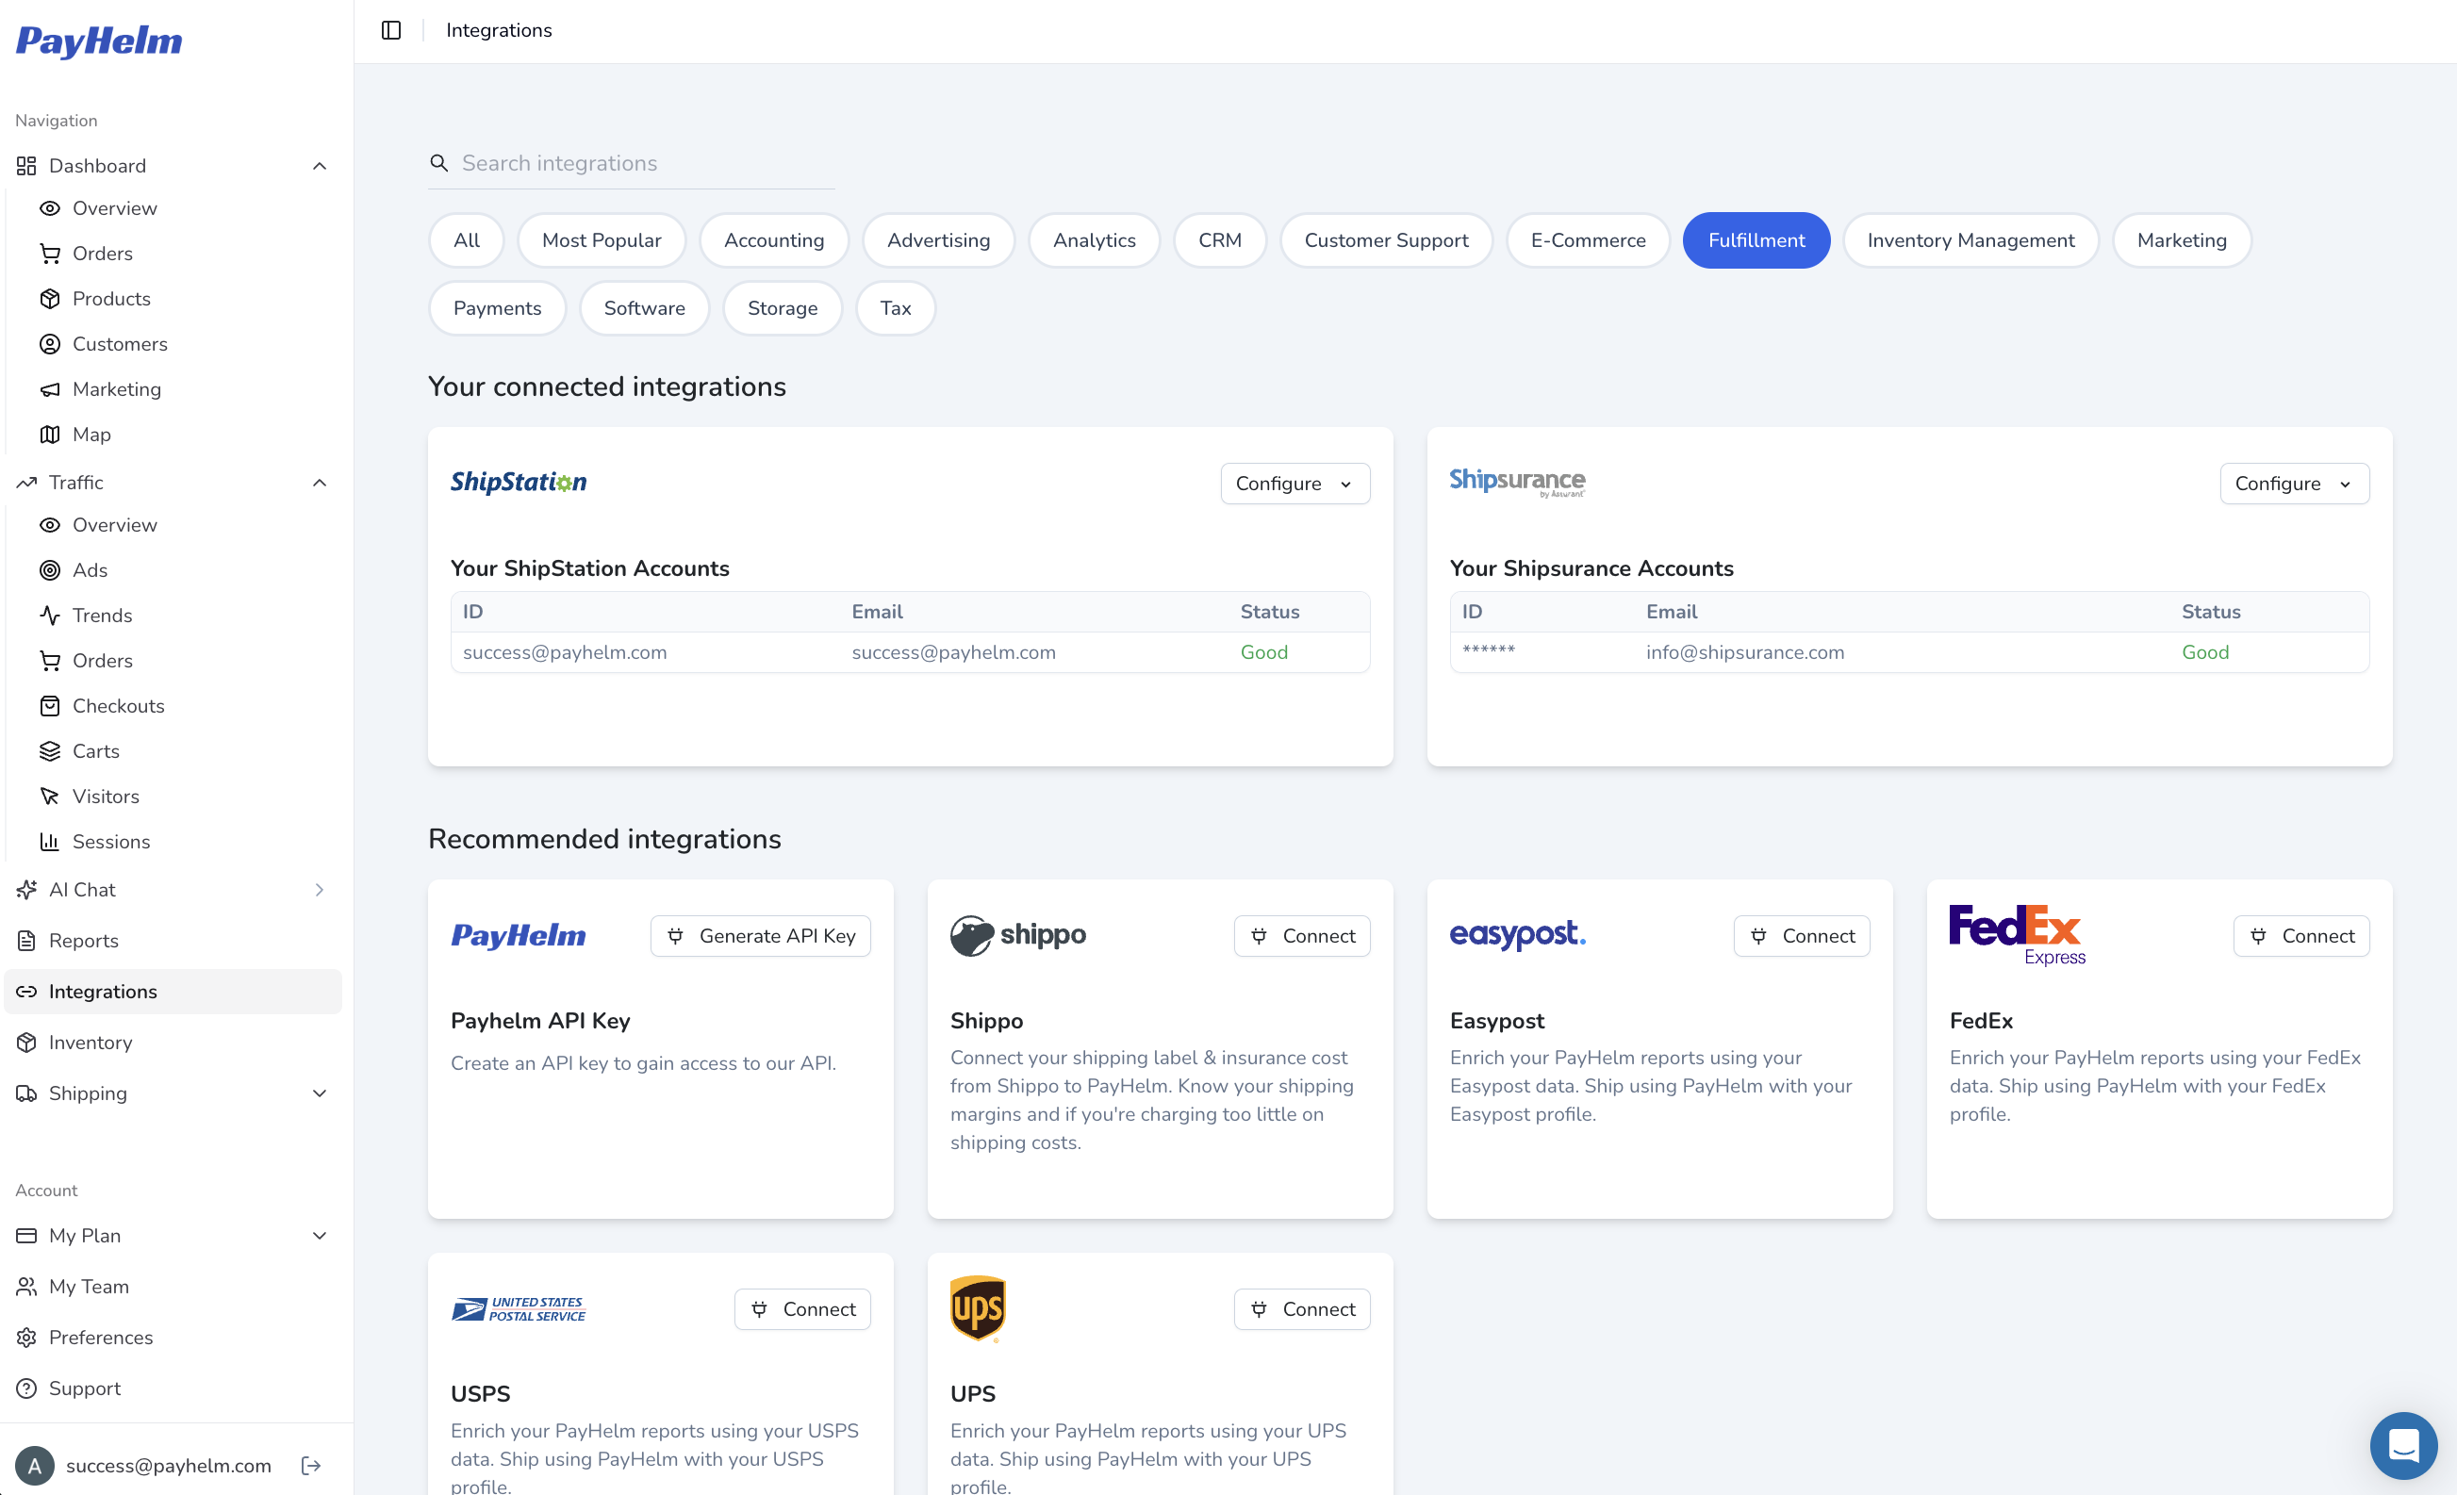Click the Shipsurance logo
This screenshot has height=1495, width=2457.
tap(1517, 483)
